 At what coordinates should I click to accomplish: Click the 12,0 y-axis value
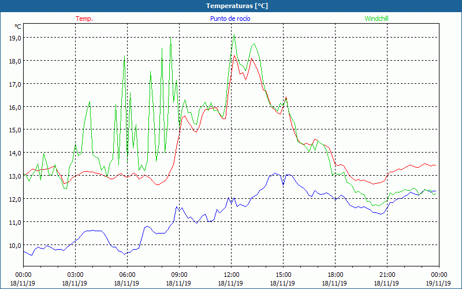(x=15, y=199)
